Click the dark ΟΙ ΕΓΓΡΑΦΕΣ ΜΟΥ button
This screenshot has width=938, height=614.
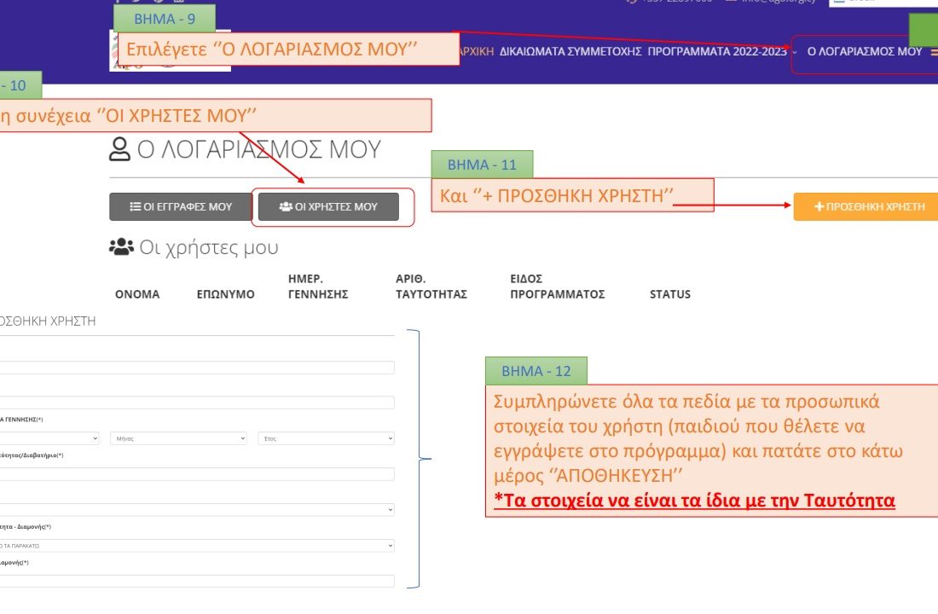[181, 206]
